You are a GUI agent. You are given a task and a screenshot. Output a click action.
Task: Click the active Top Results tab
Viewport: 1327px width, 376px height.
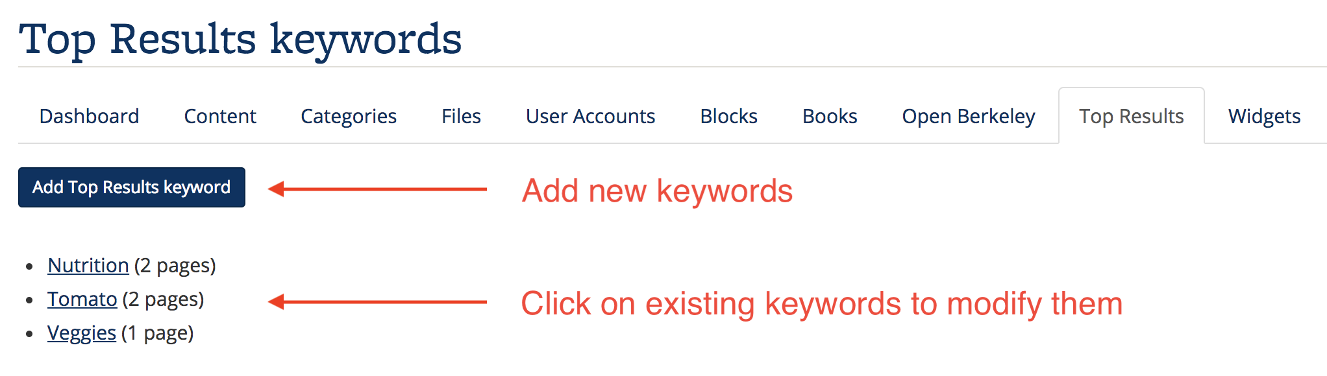point(1131,116)
